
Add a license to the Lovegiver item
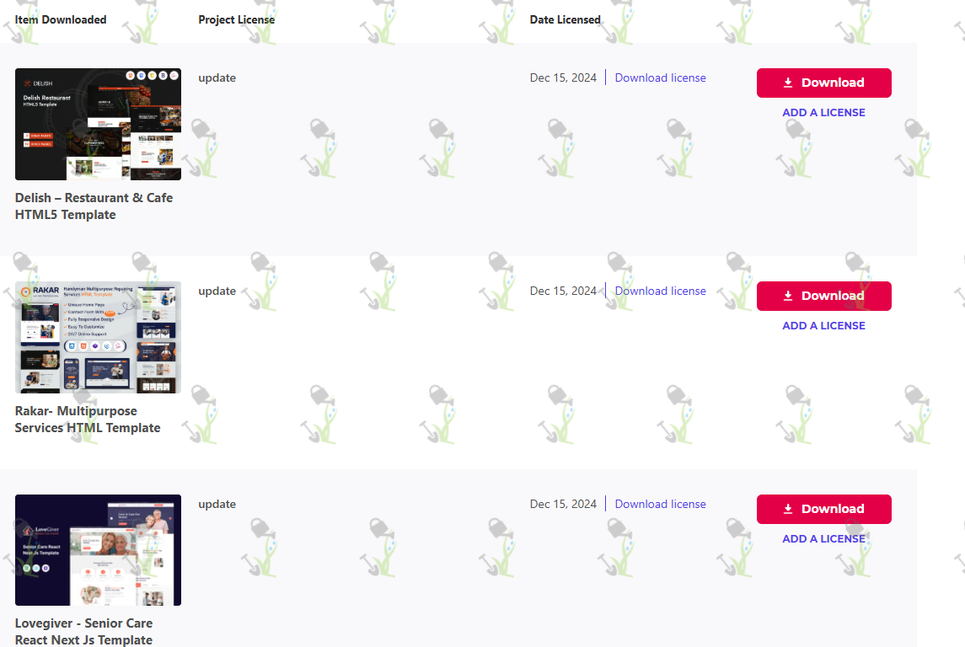coord(823,539)
